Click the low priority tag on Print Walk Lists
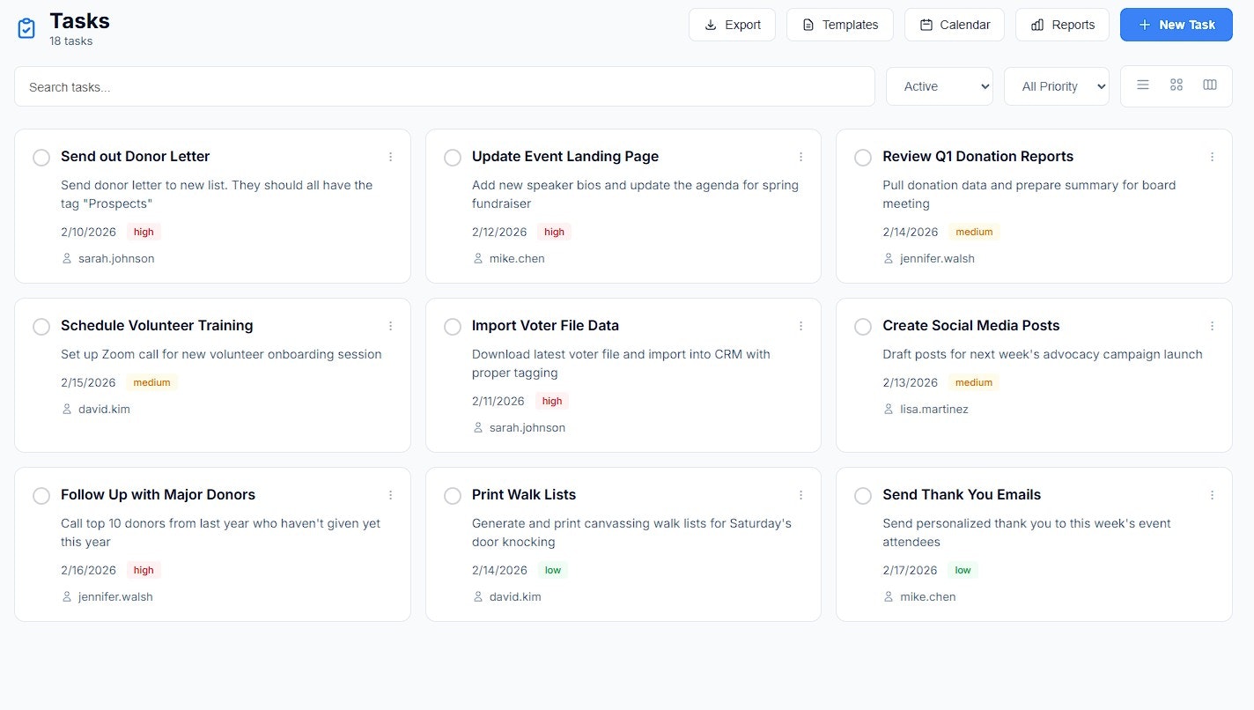The height and width of the screenshot is (710, 1254). [x=552, y=570]
